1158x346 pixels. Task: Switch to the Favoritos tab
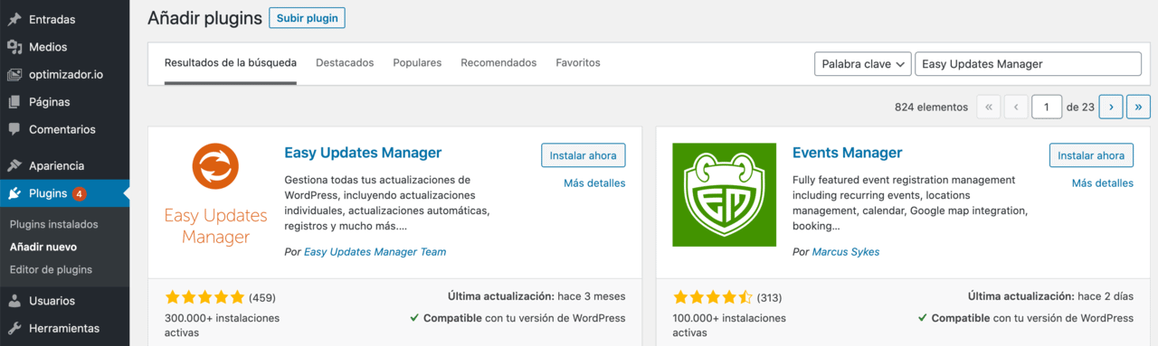(x=578, y=63)
